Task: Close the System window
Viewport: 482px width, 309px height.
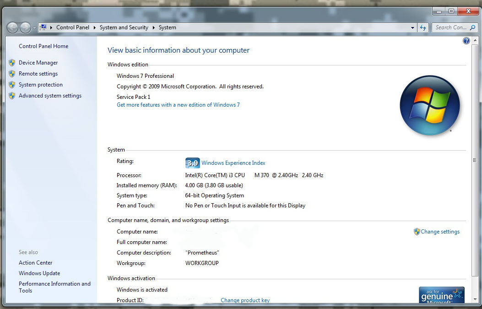Action: (x=468, y=11)
